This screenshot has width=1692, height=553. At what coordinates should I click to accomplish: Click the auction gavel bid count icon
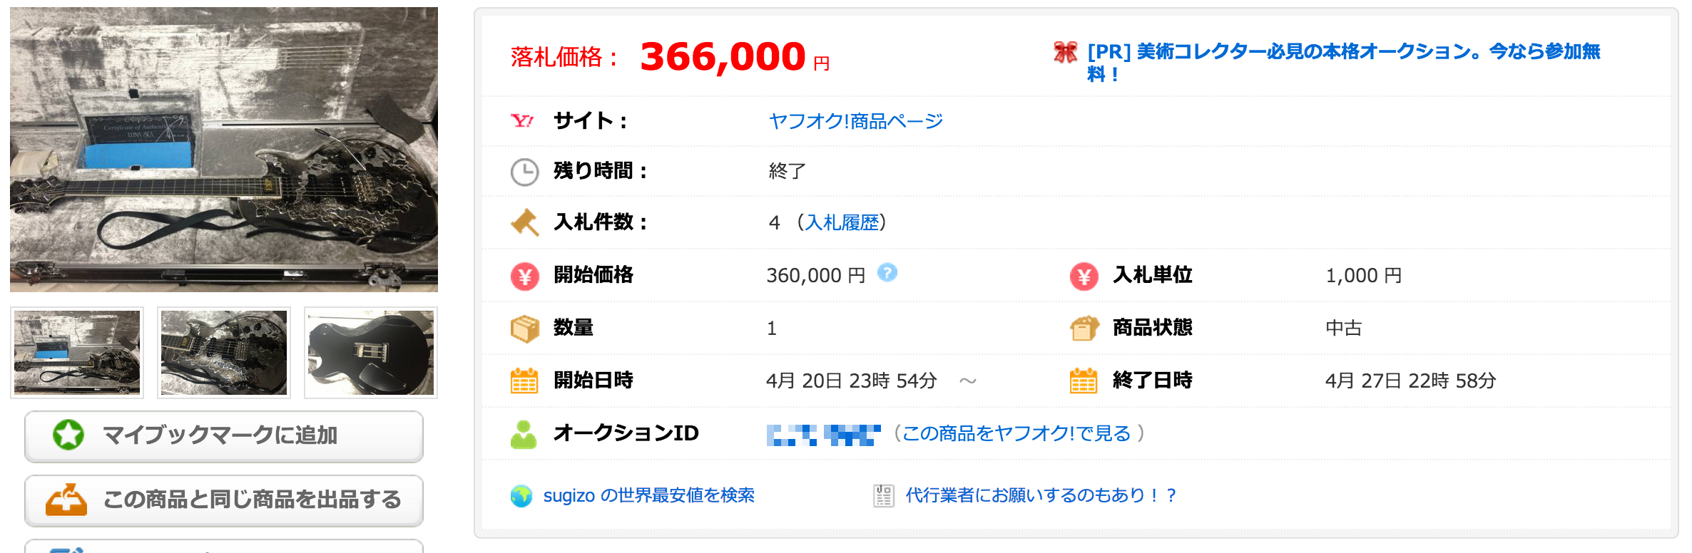524,222
